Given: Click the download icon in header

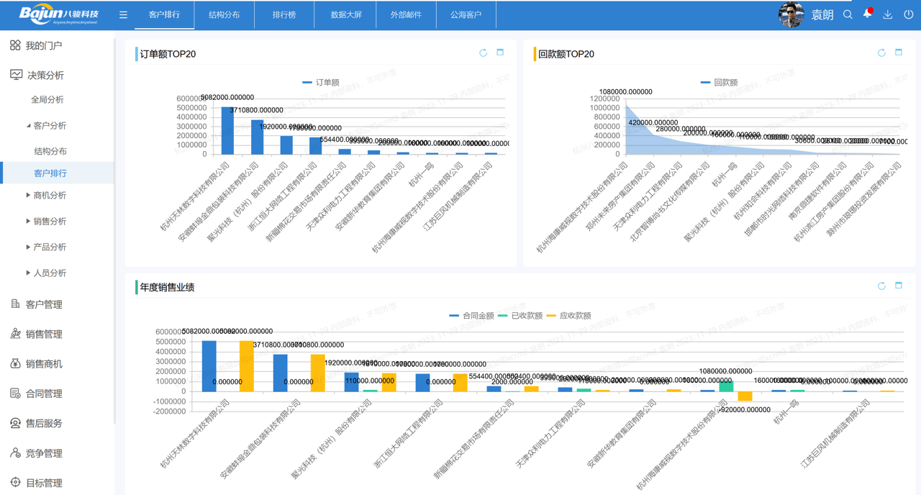Looking at the screenshot, I should (x=888, y=14).
